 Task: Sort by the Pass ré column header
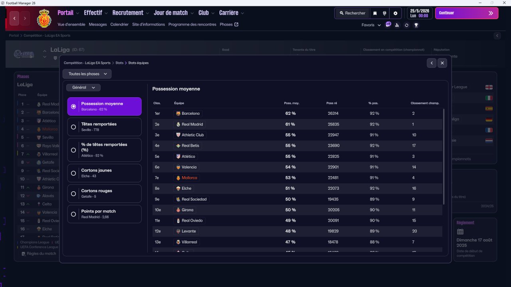coord(332,103)
